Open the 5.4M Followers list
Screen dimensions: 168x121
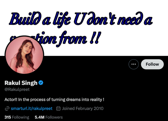(49, 117)
